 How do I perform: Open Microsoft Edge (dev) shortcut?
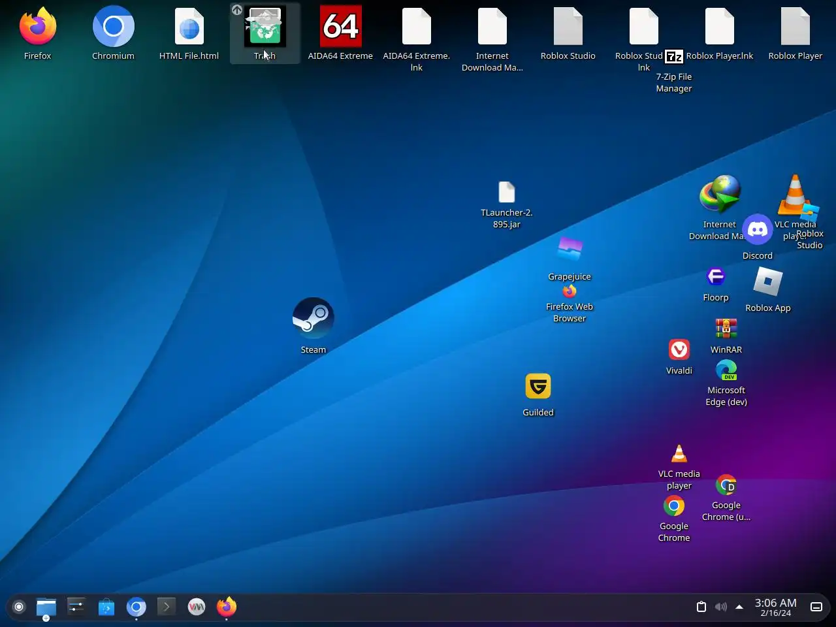pos(726,370)
